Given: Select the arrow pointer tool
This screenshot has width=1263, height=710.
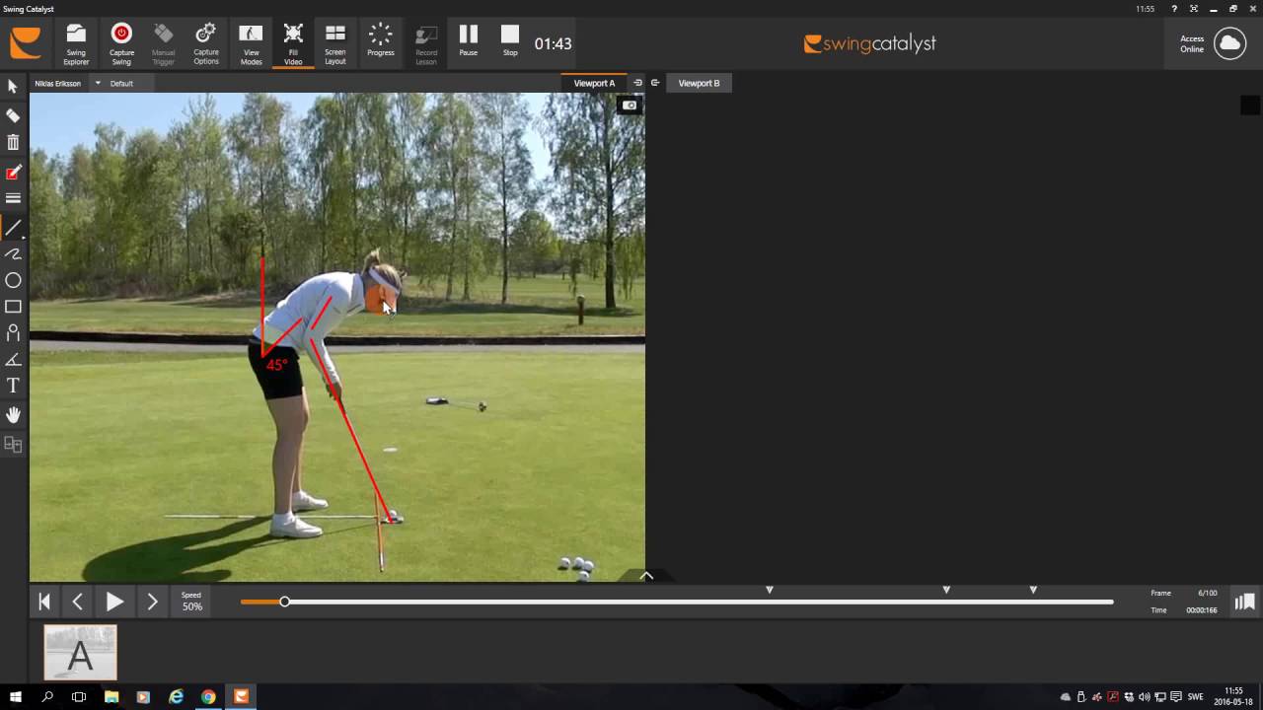Looking at the screenshot, I should pyautogui.click(x=13, y=87).
